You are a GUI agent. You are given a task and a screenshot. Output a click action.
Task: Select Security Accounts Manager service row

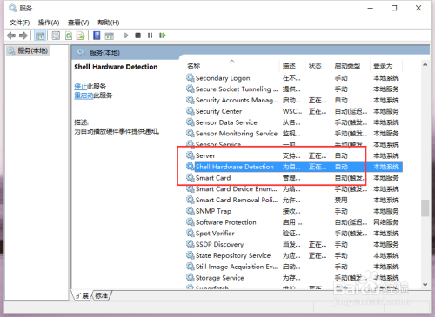coord(293,100)
